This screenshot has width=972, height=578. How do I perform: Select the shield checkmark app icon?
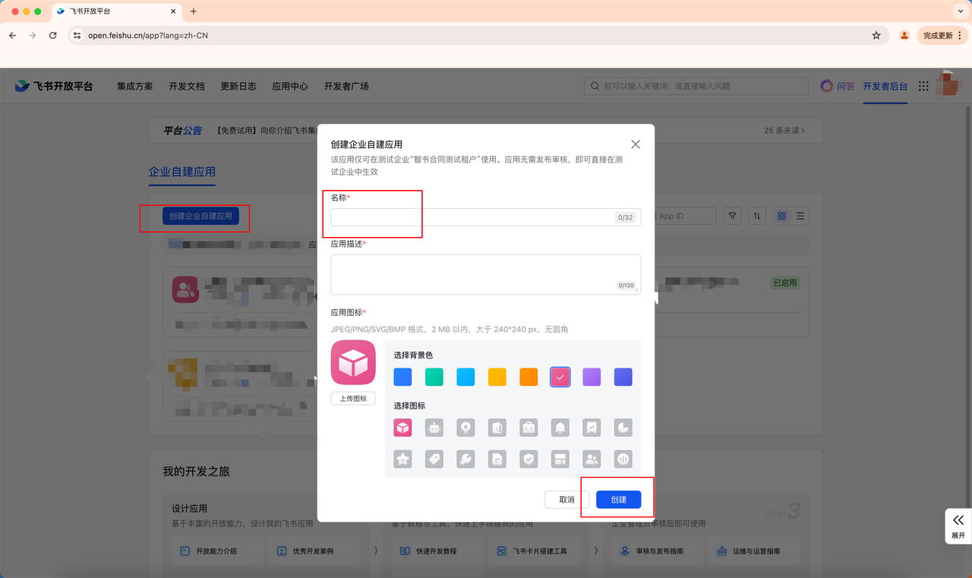point(529,459)
